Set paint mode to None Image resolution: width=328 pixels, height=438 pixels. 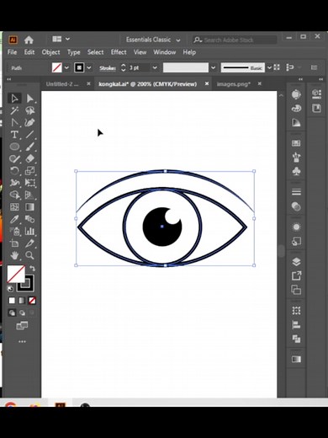click(x=32, y=301)
